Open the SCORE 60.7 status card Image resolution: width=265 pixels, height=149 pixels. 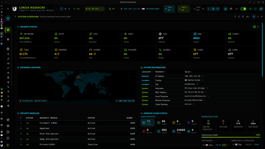pyautogui.click(x=104, y=53)
